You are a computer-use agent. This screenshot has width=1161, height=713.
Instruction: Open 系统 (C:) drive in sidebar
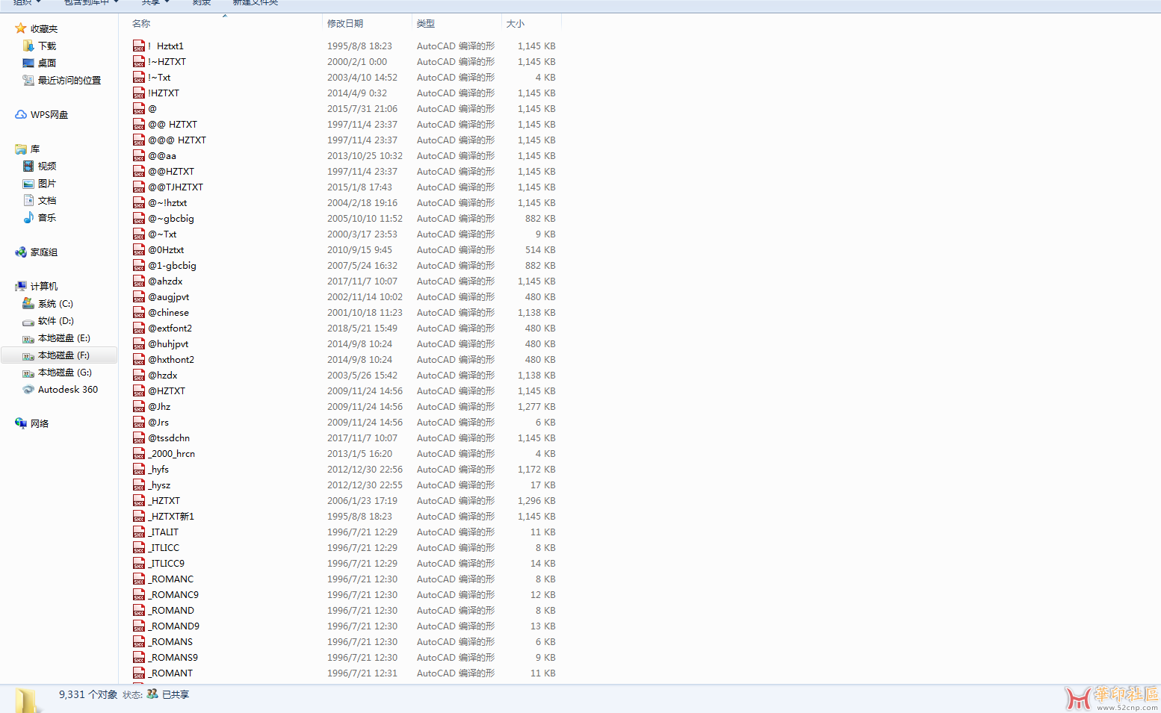click(x=55, y=304)
